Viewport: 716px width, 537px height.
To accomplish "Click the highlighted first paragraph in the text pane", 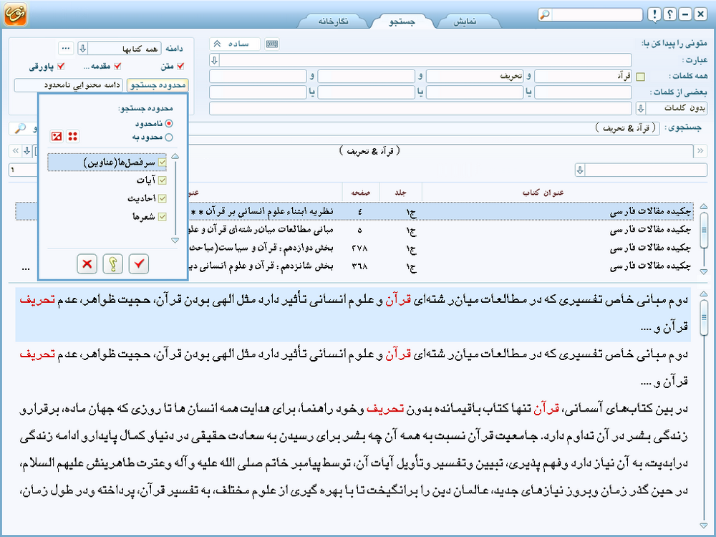I will (353, 314).
